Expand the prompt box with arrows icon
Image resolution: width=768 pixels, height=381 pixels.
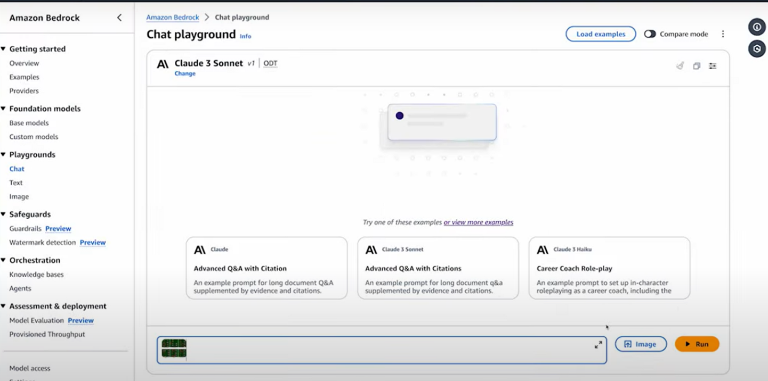(x=599, y=345)
